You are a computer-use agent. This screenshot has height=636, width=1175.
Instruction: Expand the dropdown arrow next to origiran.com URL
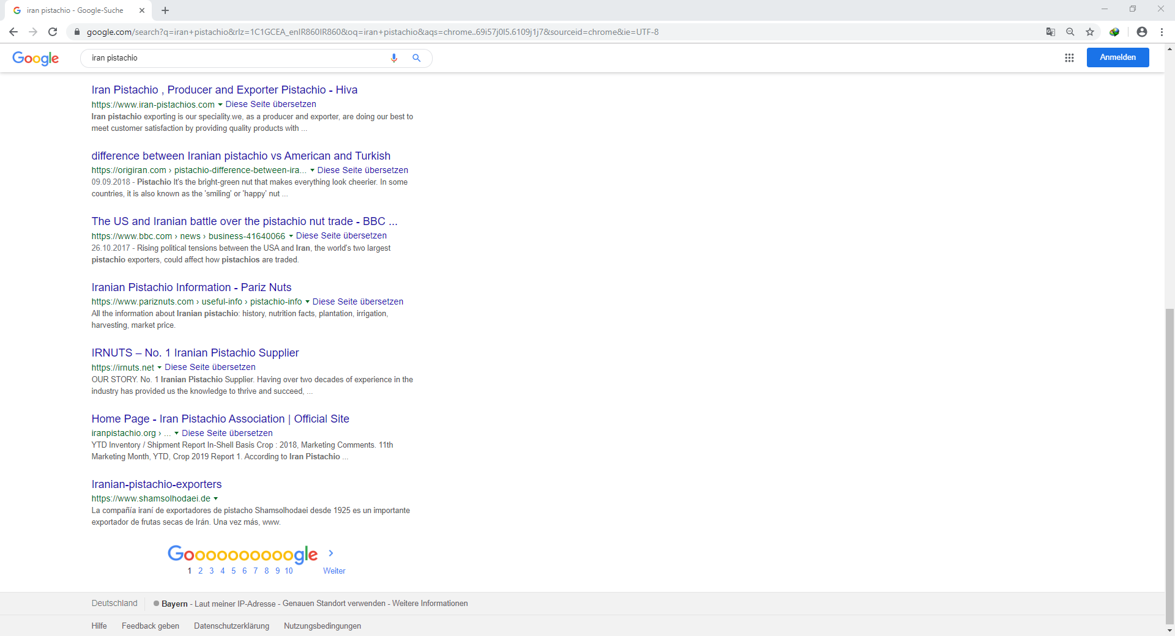[312, 171]
